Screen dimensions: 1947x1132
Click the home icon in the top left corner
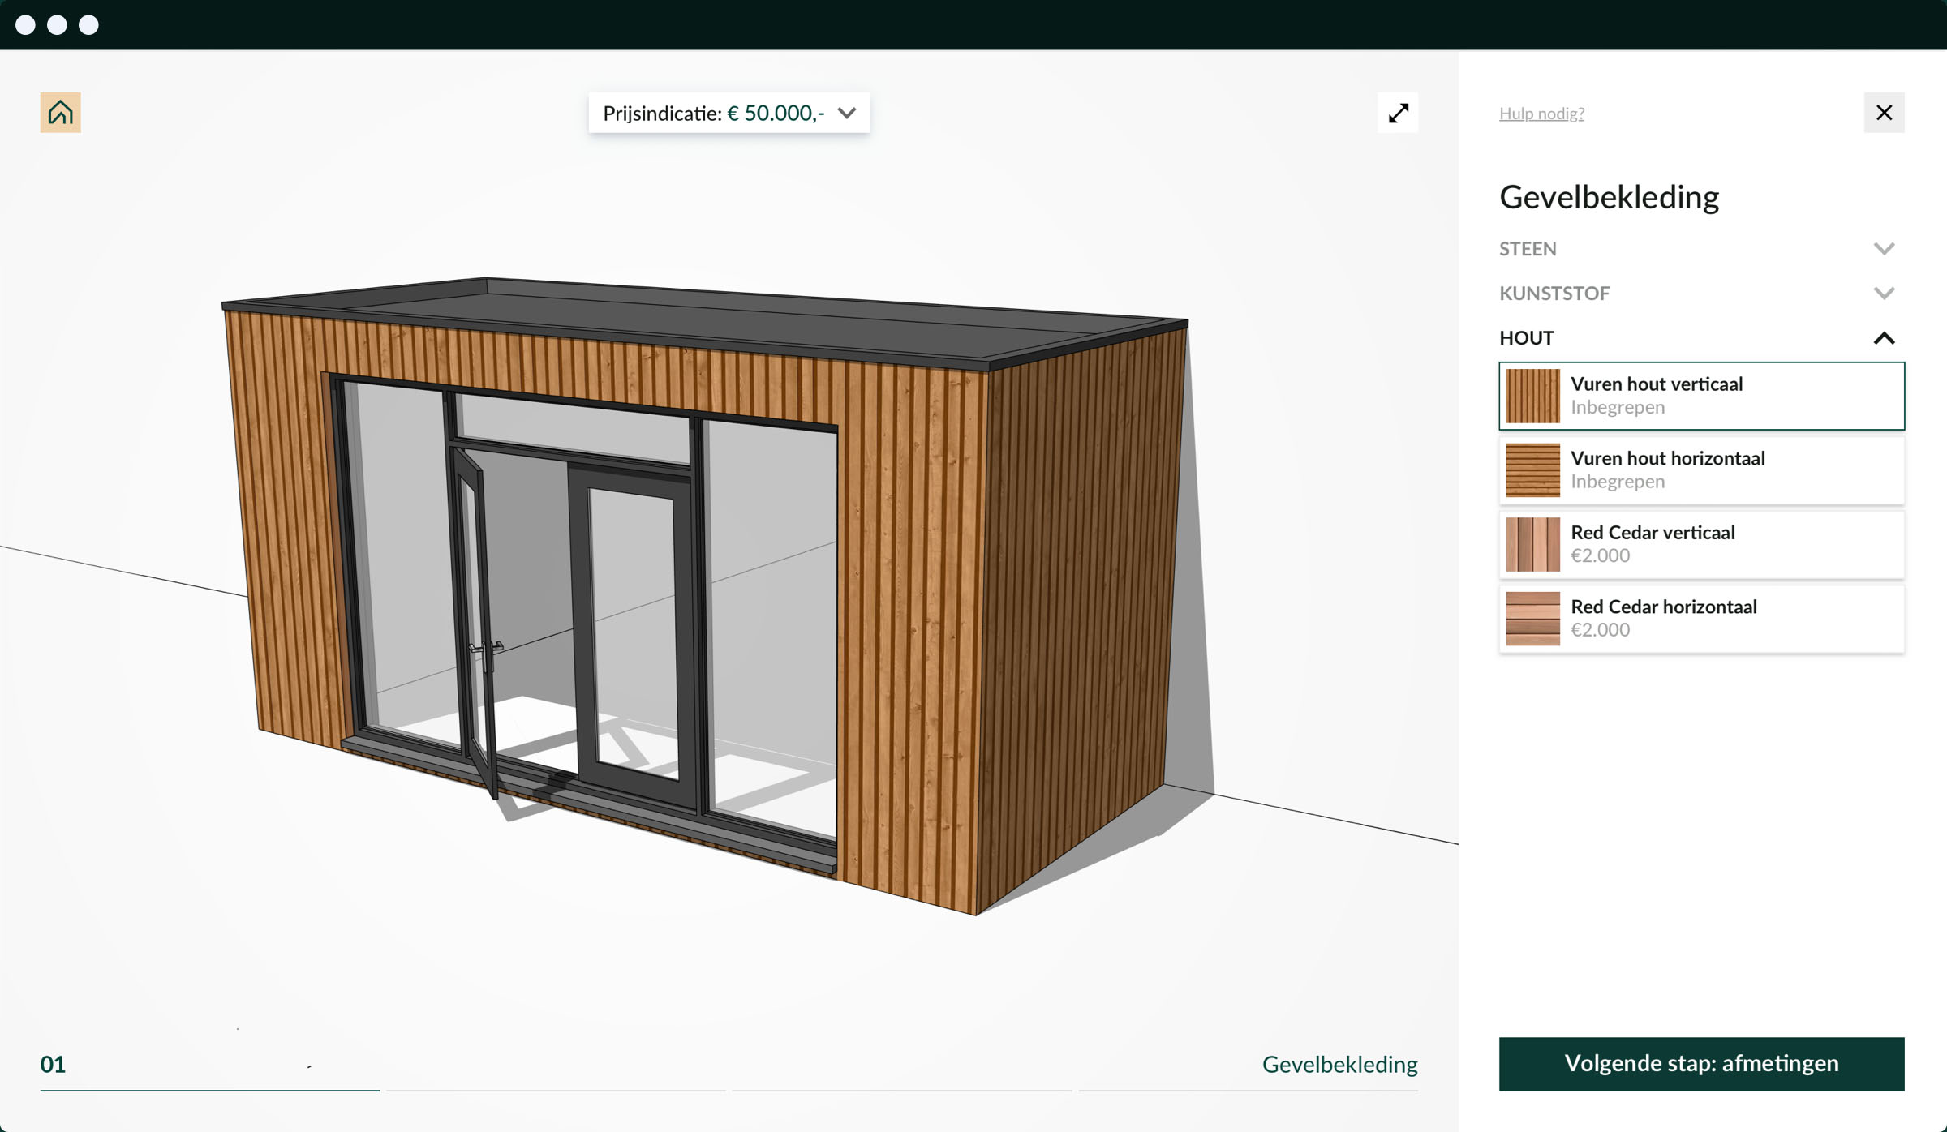(x=60, y=112)
